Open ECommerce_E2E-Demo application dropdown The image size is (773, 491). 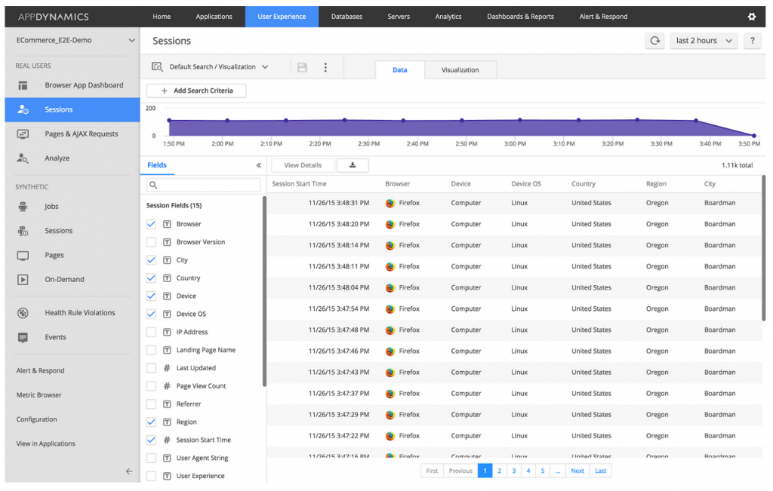75,41
